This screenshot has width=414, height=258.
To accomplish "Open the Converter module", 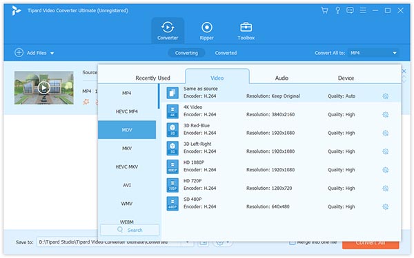I will [168, 31].
